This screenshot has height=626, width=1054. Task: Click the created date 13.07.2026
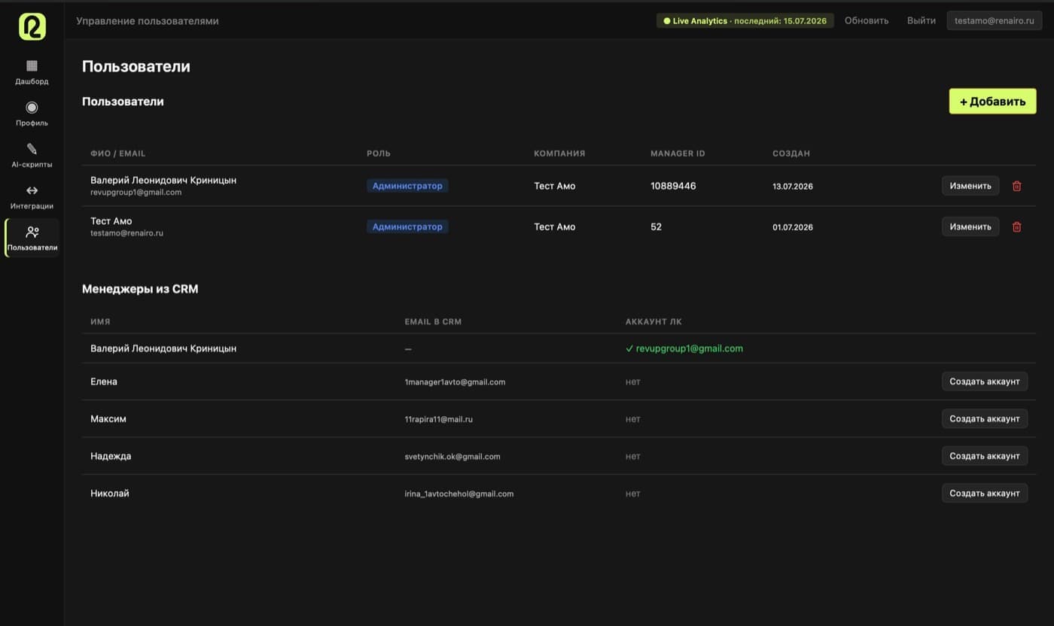click(793, 186)
